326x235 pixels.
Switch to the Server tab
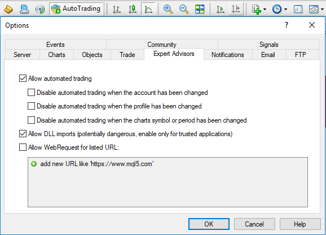pos(22,55)
